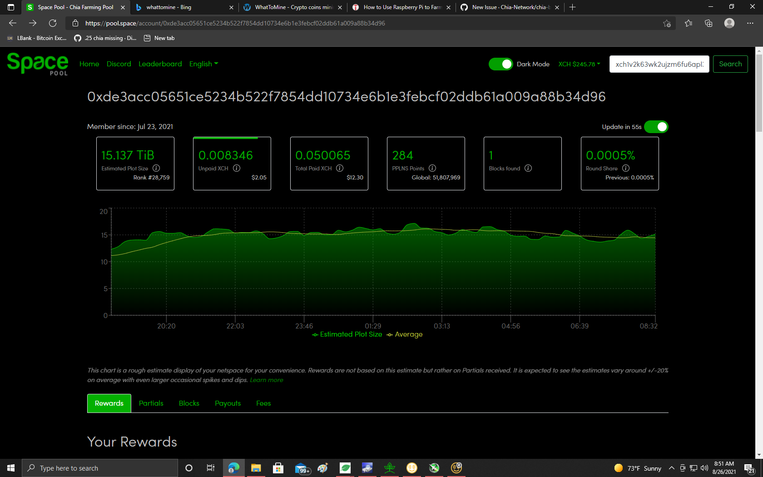Close the whattomine - Bing tab
The height and width of the screenshot is (477, 763).
pyautogui.click(x=231, y=7)
